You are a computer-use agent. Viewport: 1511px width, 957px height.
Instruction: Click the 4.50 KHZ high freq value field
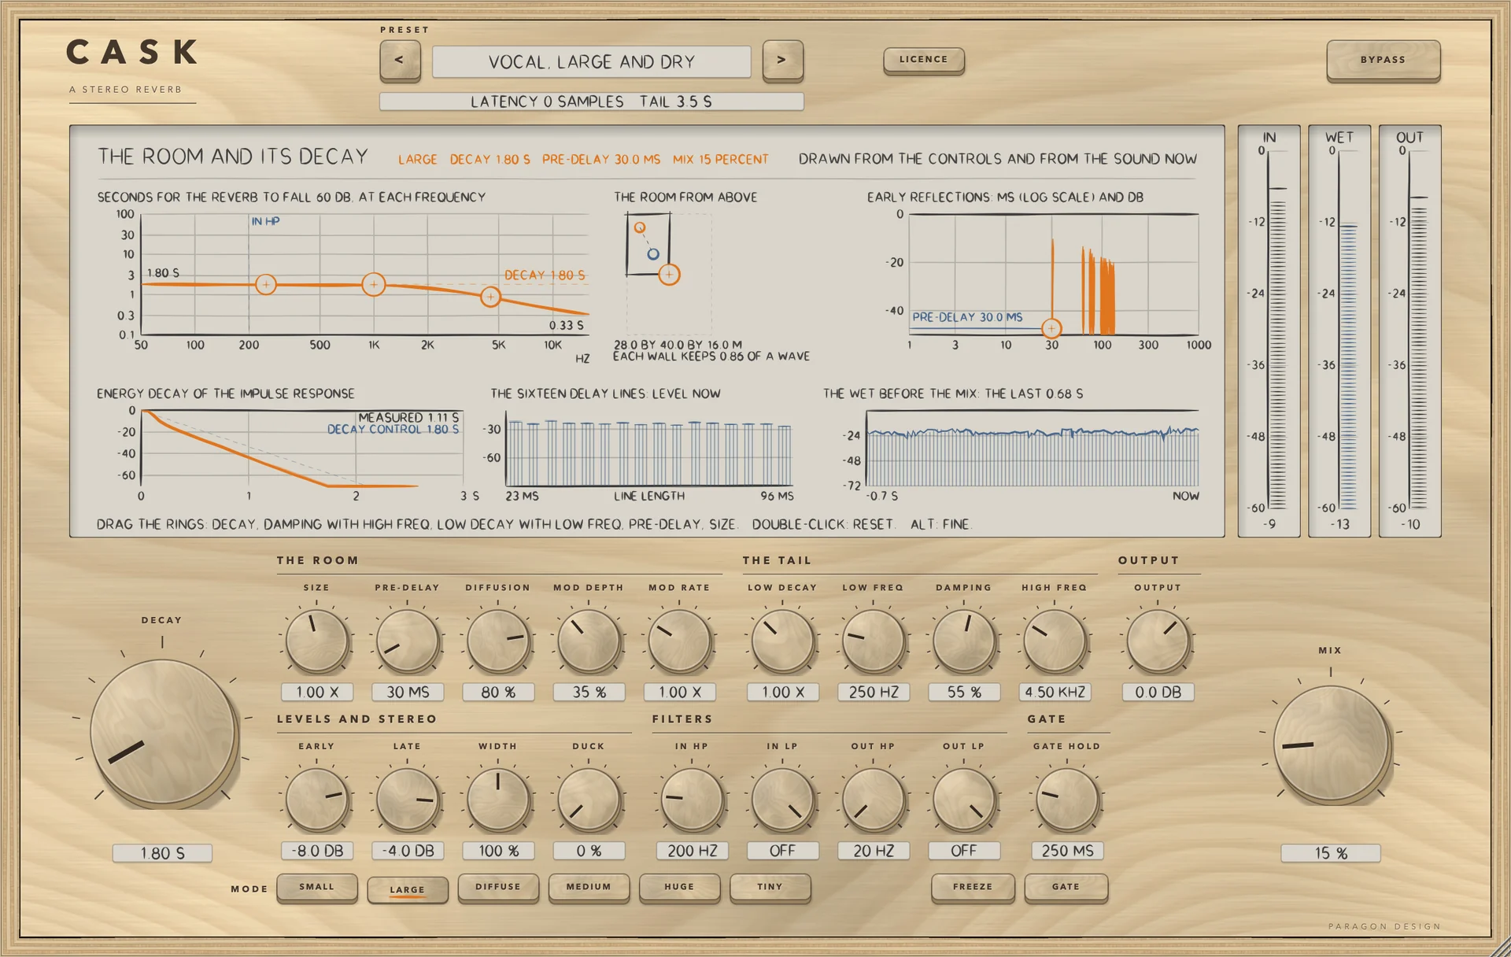pyautogui.click(x=1055, y=693)
